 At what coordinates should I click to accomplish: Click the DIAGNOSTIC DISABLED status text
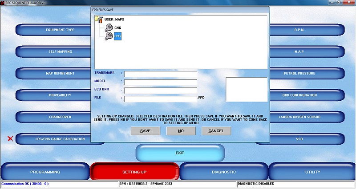pos(256,184)
